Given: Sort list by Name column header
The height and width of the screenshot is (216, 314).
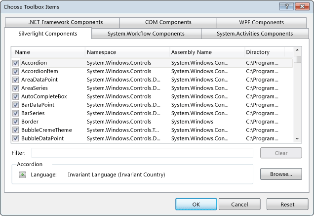Looking at the screenshot, I should (x=48, y=52).
